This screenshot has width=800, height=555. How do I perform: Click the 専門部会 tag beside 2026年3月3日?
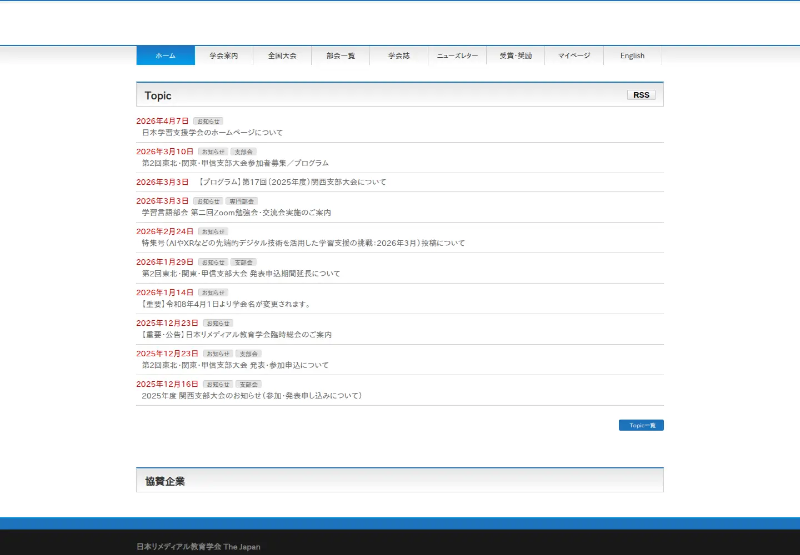point(242,201)
